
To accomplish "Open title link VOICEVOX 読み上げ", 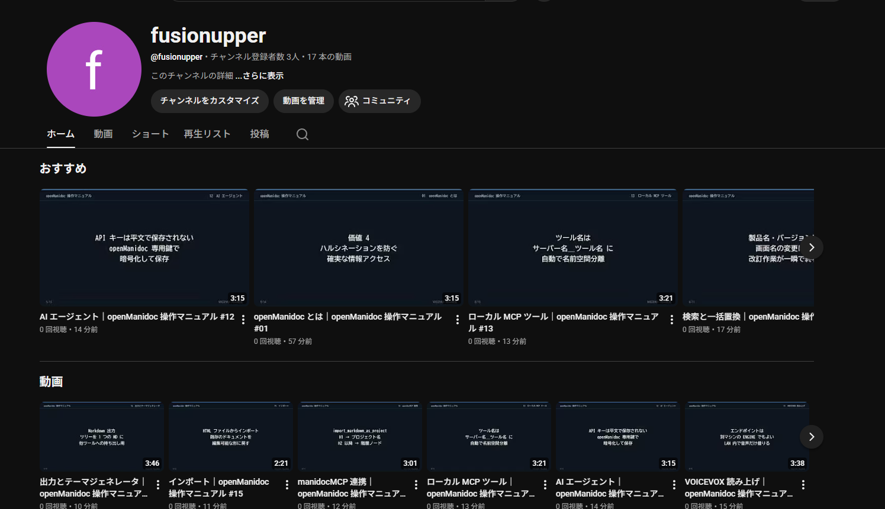I will tap(739, 488).
